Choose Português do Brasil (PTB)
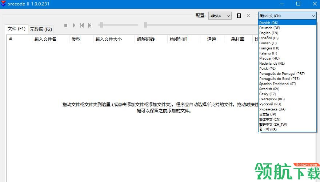The image size is (320, 182). (287, 79)
